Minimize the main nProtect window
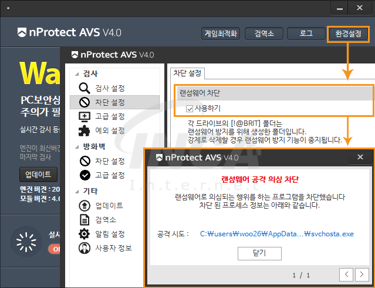 click(x=339, y=8)
